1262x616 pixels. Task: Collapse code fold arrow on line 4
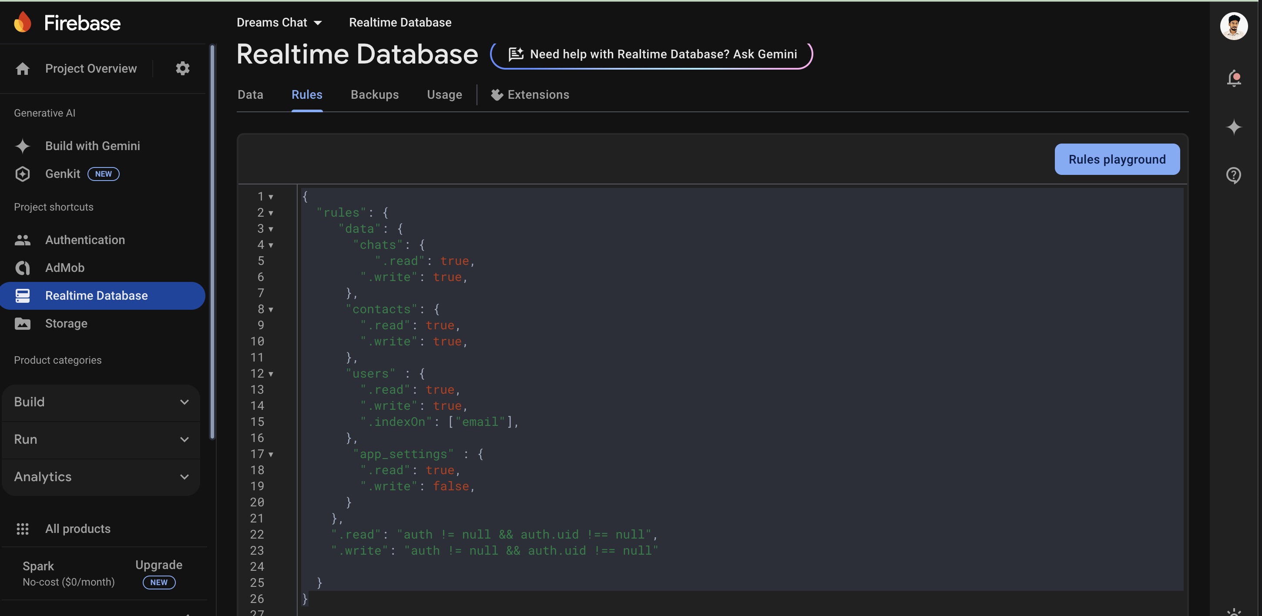tap(271, 245)
